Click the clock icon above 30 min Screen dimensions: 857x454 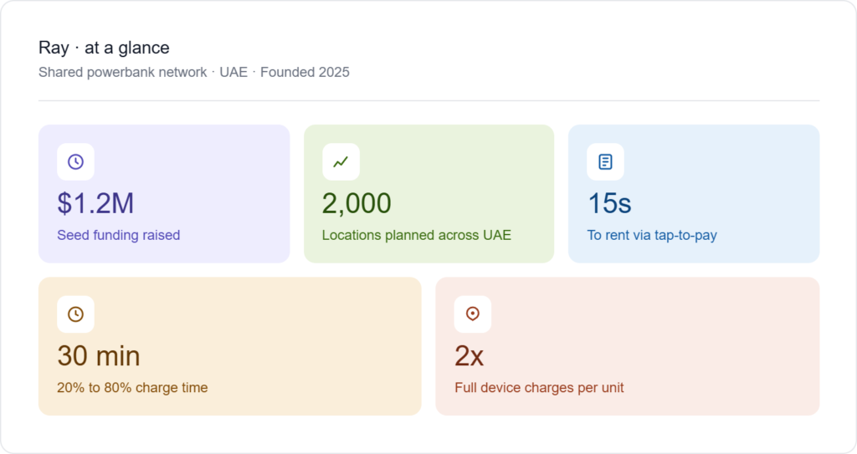click(75, 314)
